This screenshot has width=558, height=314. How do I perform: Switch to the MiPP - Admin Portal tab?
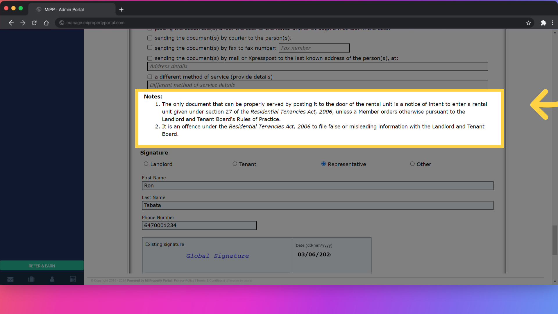click(x=72, y=9)
